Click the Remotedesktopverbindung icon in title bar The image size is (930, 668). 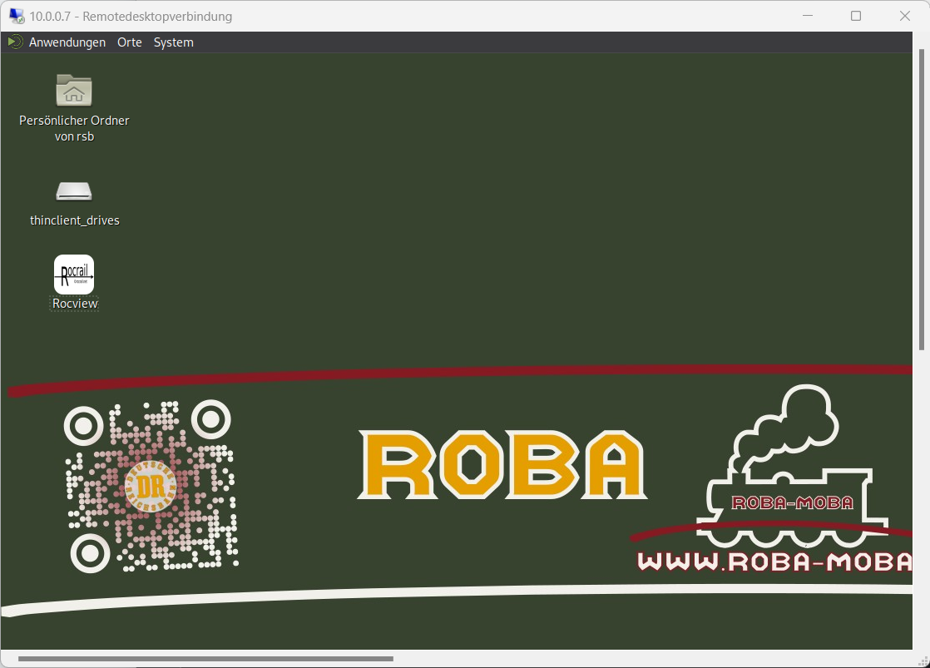tap(16, 17)
